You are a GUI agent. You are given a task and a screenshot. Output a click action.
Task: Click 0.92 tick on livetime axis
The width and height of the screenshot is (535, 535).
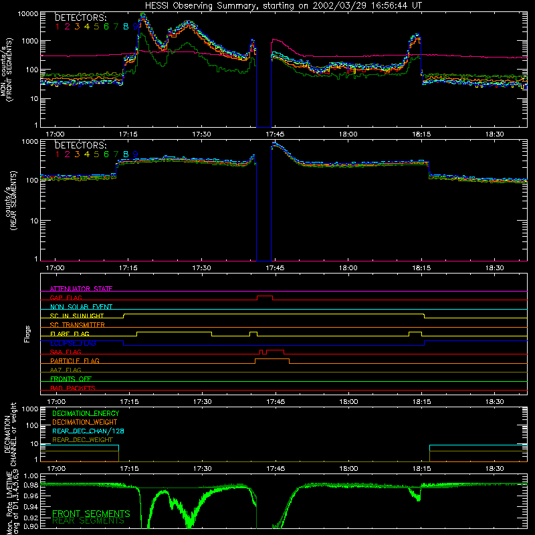pos(31,517)
